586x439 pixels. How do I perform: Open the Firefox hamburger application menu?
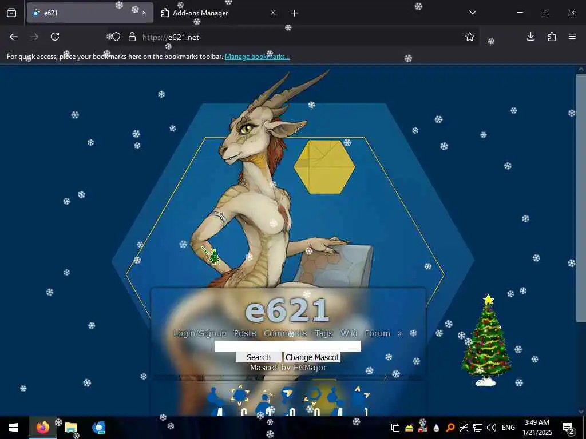point(572,37)
